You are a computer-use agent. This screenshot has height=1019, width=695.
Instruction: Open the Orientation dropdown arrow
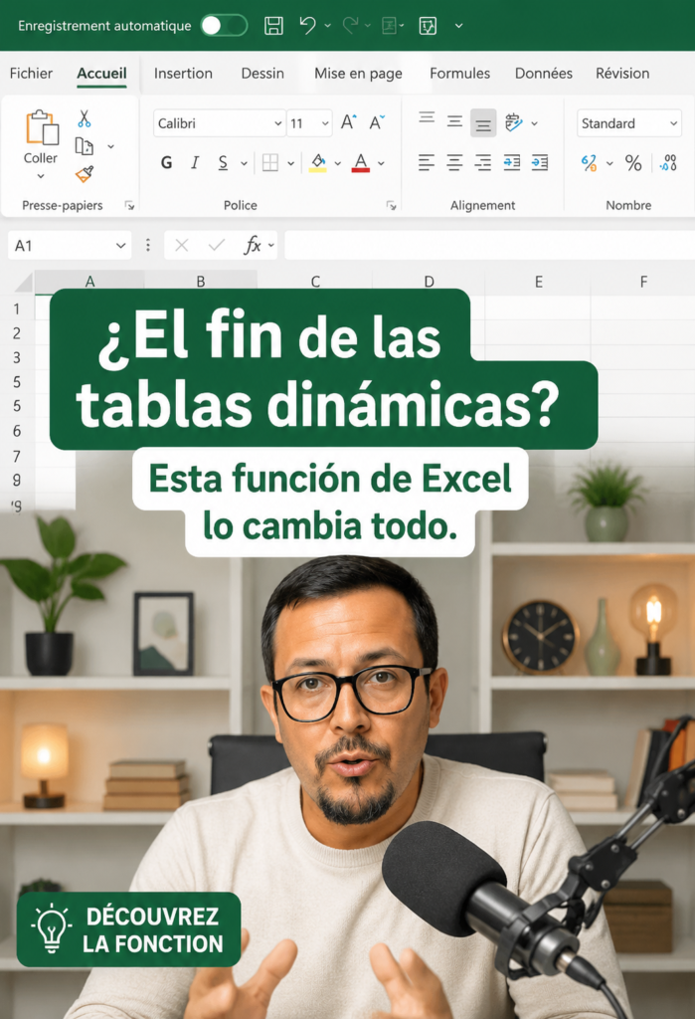click(x=535, y=122)
